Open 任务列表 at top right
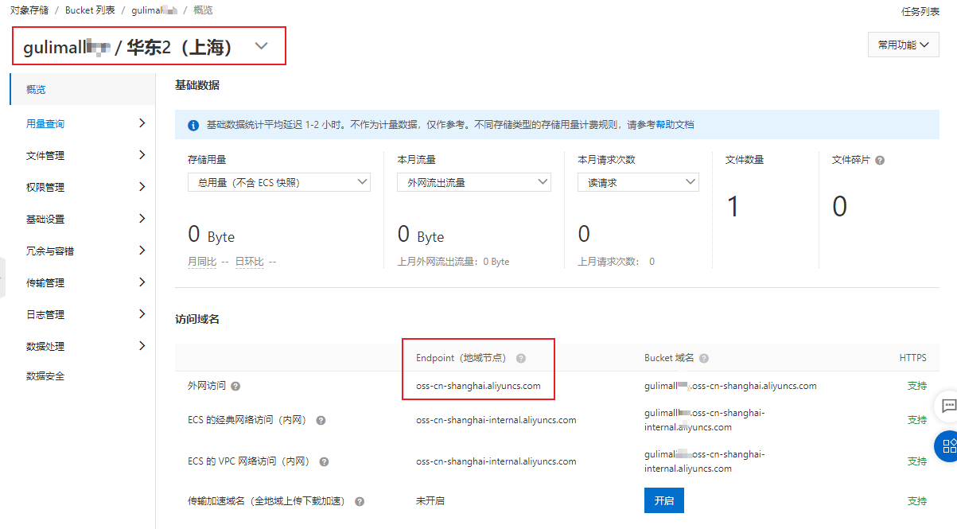The height and width of the screenshot is (529, 957). tap(920, 12)
